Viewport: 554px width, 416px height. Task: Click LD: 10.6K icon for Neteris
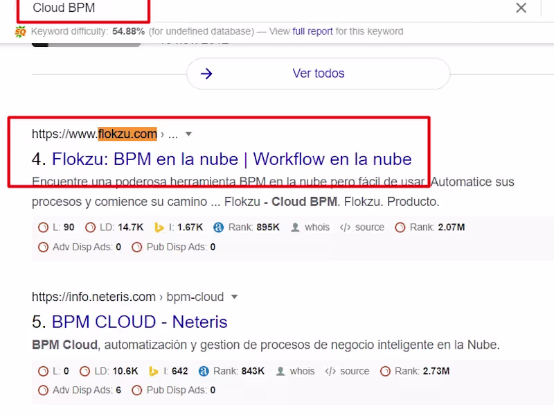[84, 371]
